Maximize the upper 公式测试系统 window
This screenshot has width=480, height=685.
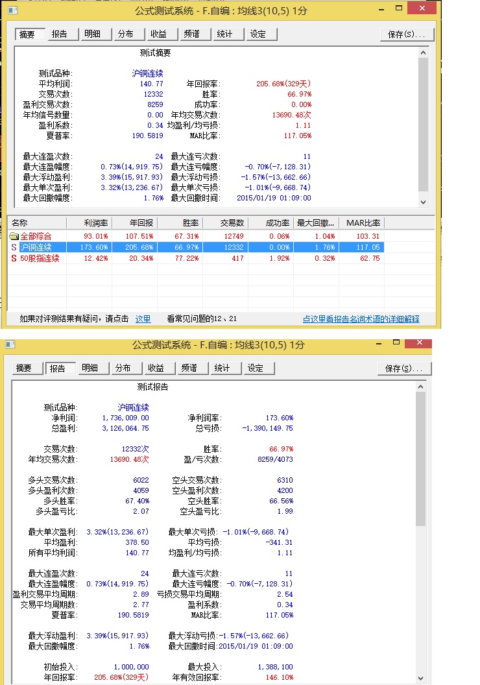(x=398, y=8)
